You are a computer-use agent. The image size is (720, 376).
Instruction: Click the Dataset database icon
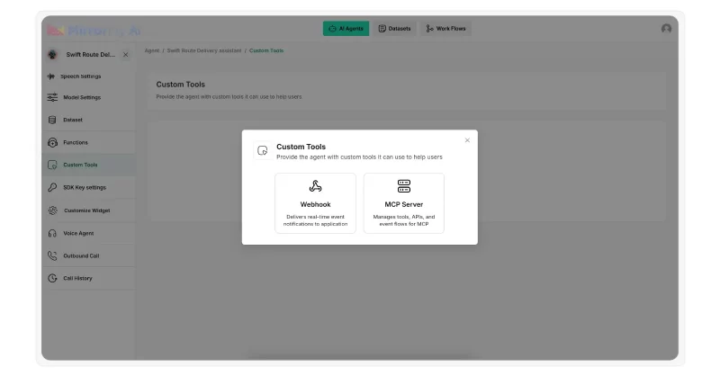pos(52,120)
